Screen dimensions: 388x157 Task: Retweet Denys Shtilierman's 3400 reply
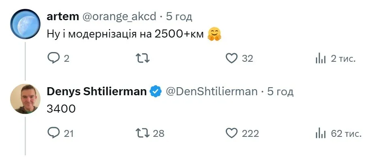[143, 133]
